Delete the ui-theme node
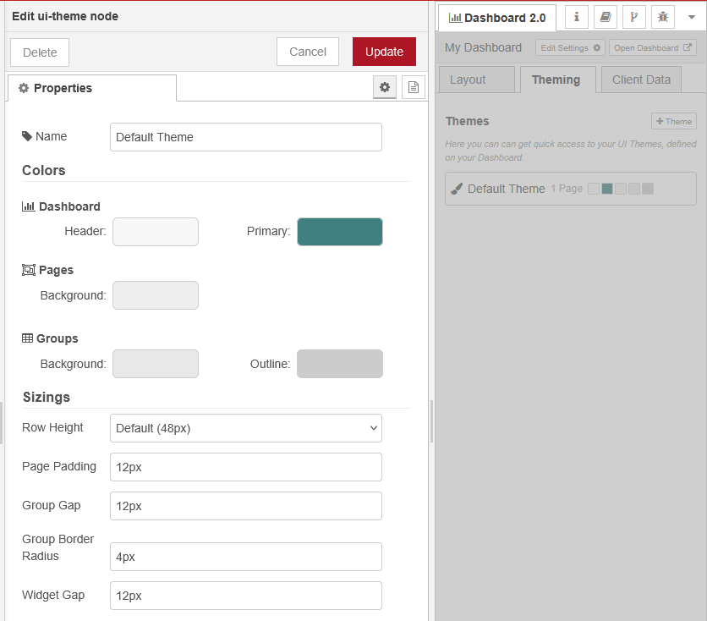The width and height of the screenshot is (707, 621). 40,52
